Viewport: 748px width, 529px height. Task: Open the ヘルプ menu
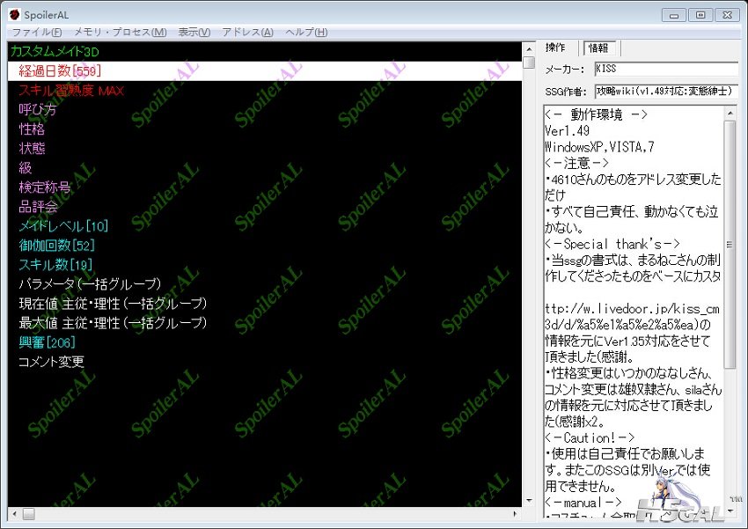pos(306,33)
